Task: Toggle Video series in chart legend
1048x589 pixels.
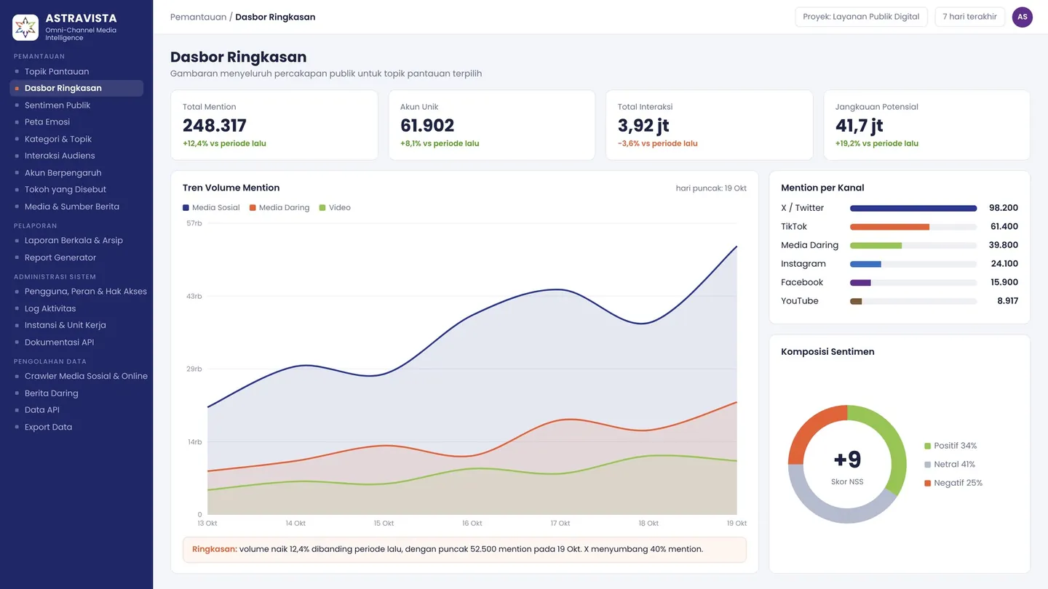Action: (x=335, y=208)
